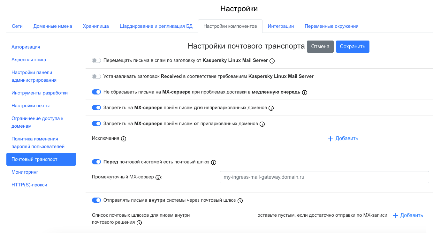The image size is (433, 233).
Task: Open the Интеграции tab
Action: 281,26
